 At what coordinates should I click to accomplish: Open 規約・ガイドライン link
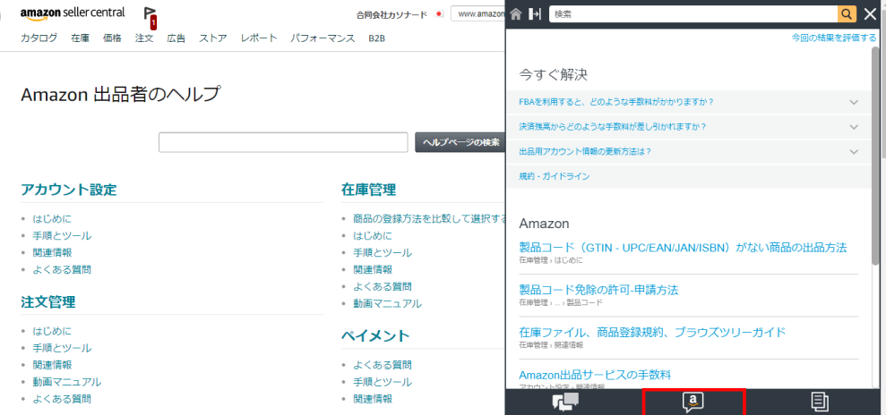[x=555, y=176]
